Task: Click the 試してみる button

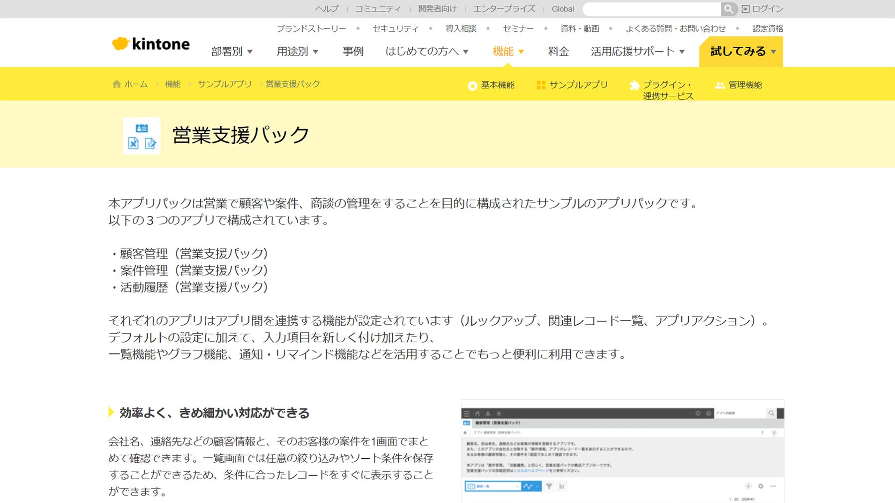Action: 741,52
